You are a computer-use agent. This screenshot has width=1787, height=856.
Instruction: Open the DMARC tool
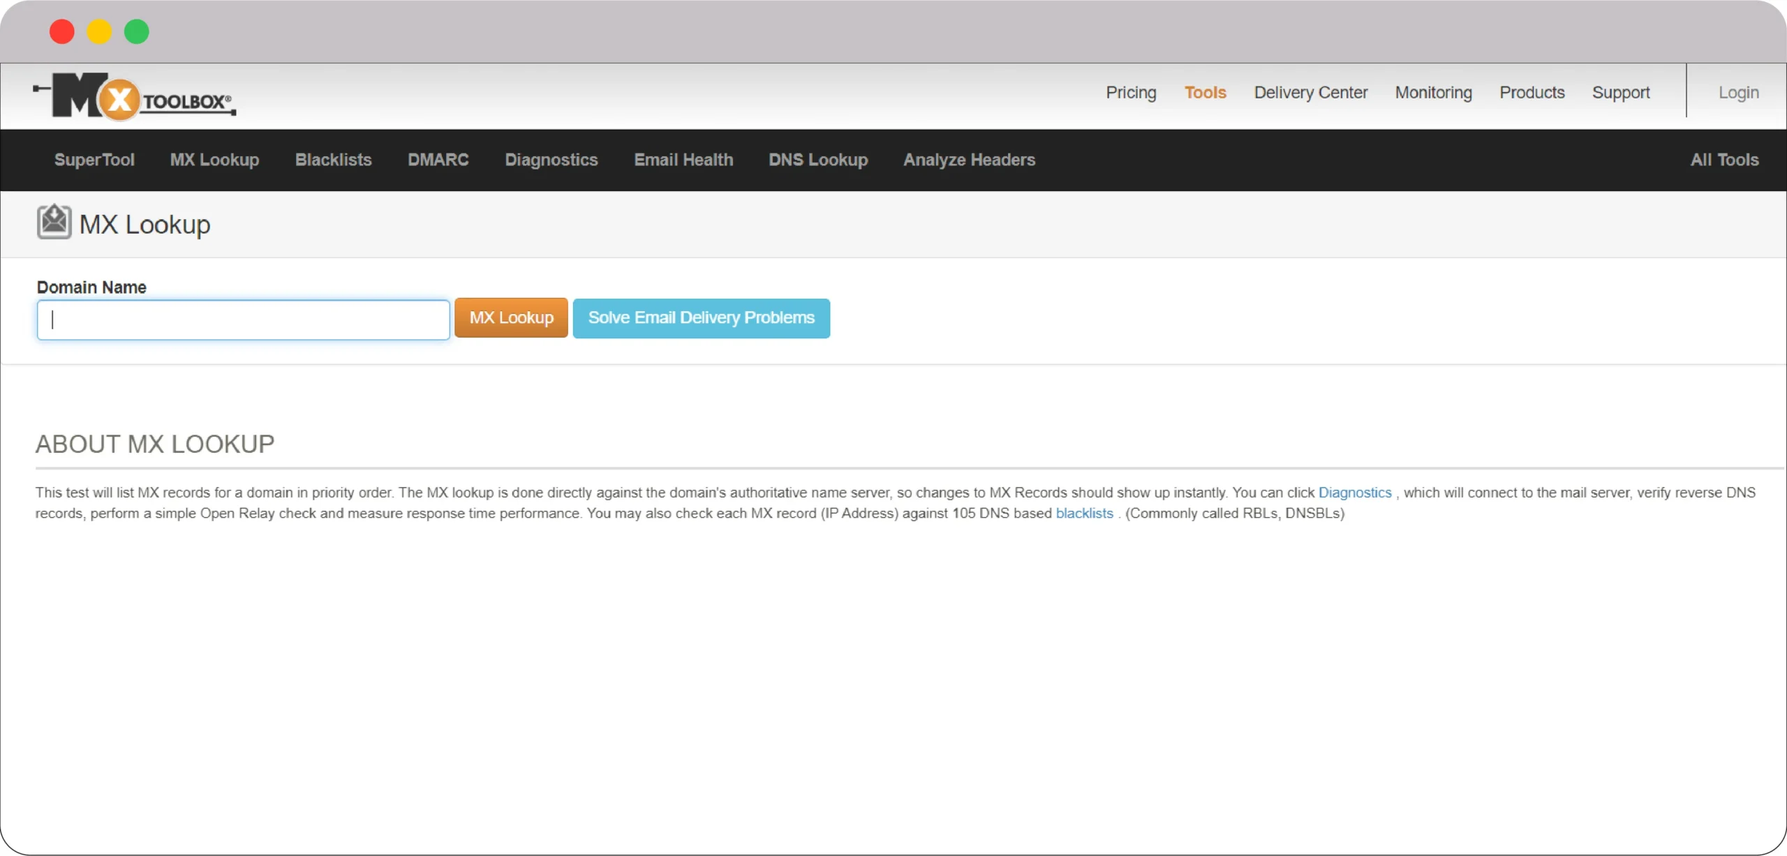[438, 160]
